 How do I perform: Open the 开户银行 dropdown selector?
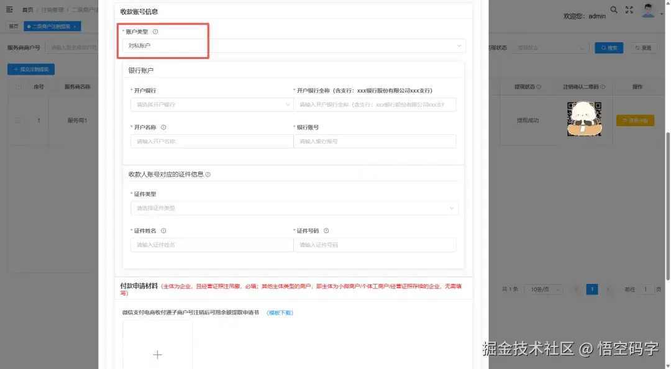click(x=211, y=106)
